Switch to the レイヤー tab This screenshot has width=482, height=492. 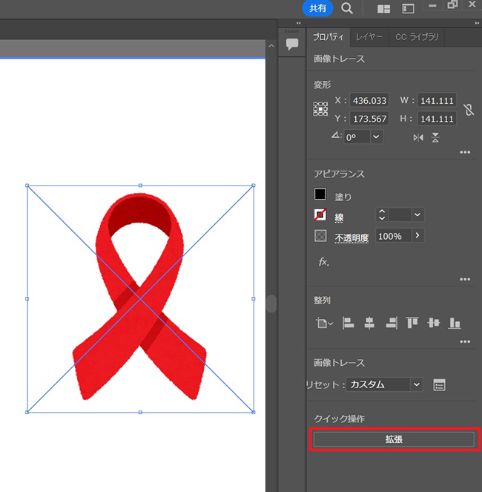click(369, 36)
